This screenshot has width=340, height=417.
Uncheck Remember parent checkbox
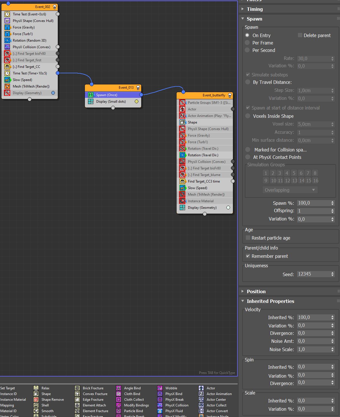pyautogui.click(x=248, y=256)
